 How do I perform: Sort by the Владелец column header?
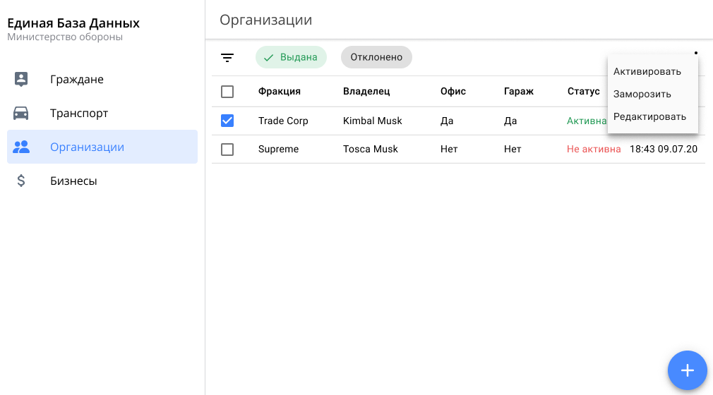(x=366, y=91)
